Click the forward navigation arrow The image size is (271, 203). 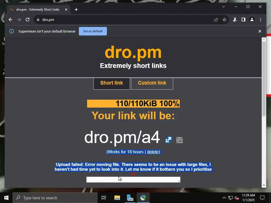(x=19, y=20)
